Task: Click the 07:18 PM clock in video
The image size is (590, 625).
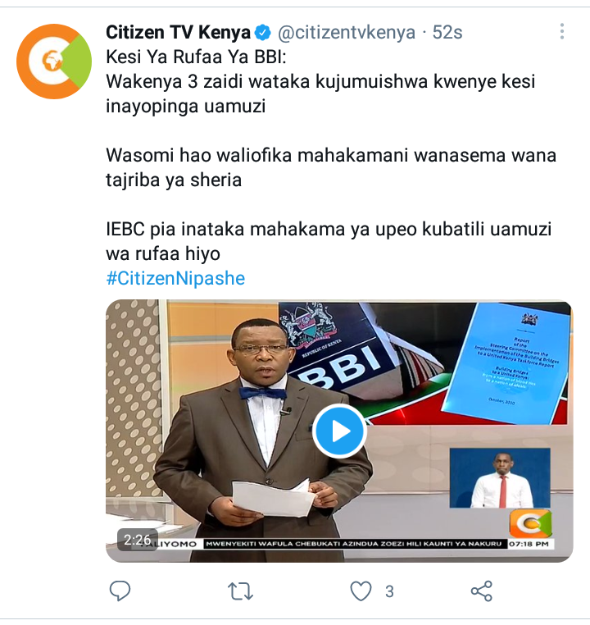Action: click(529, 544)
